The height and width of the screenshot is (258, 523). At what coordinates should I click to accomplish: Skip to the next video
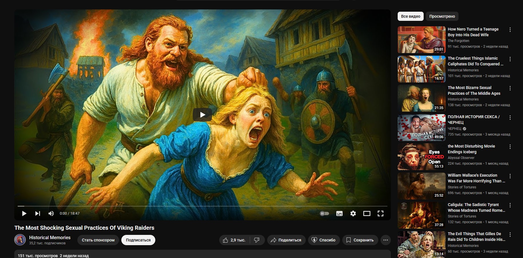[x=38, y=213]
